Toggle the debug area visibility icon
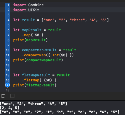 tap(3, 96)
